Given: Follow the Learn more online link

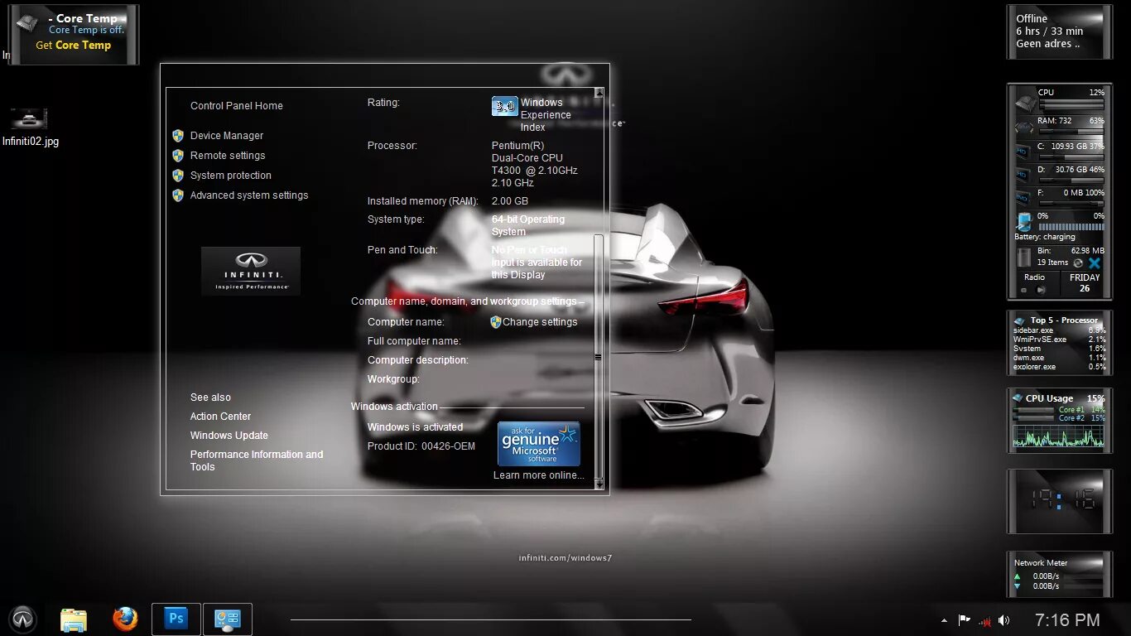Looking at the screenshot, I should click(x=538, y=475).
